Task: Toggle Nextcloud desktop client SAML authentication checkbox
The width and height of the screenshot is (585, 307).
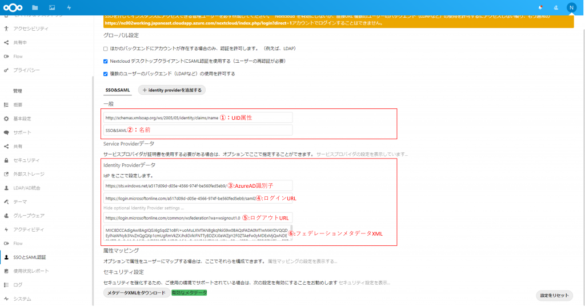Action: point(106,62)
